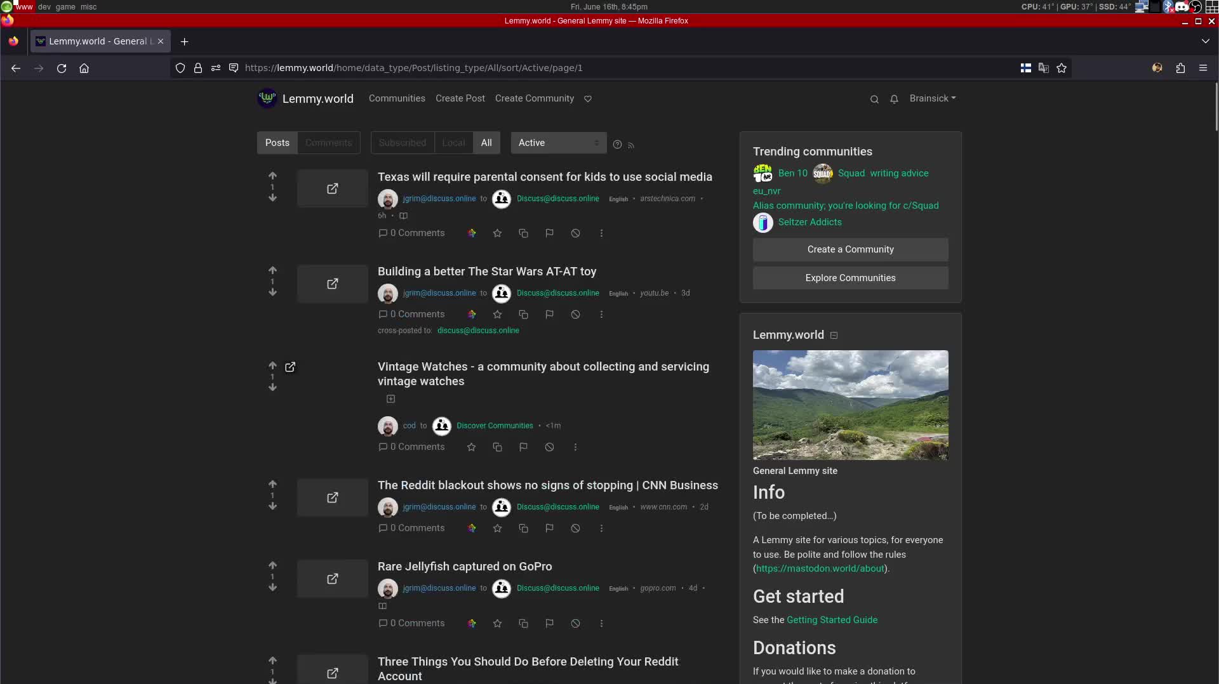Open the Getting Started Guide link
This screenshot has width=1219, height=684.
point(832,620)
